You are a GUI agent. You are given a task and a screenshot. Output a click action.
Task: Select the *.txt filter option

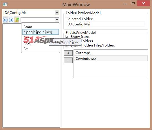(x=41, y=43)
